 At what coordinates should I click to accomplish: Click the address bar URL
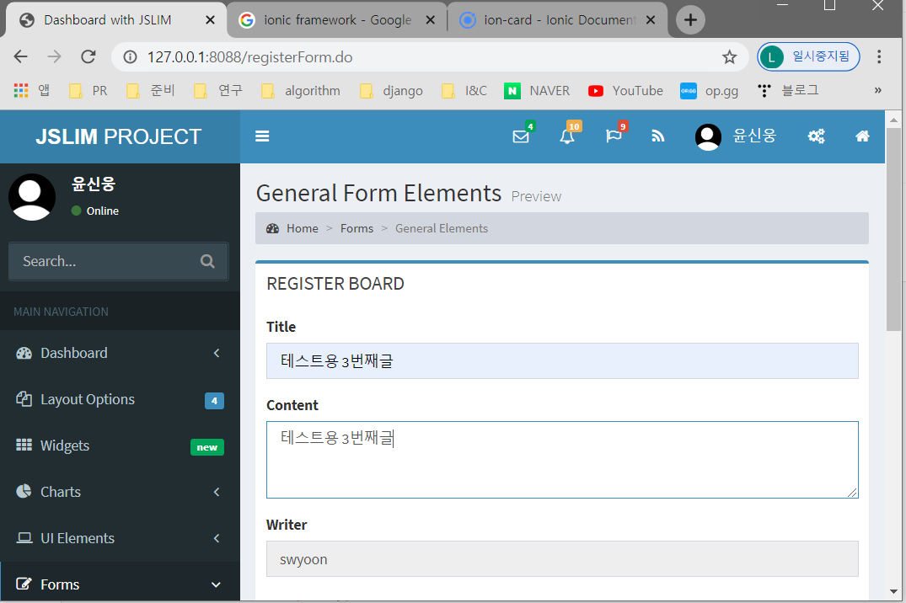(249, 57)
